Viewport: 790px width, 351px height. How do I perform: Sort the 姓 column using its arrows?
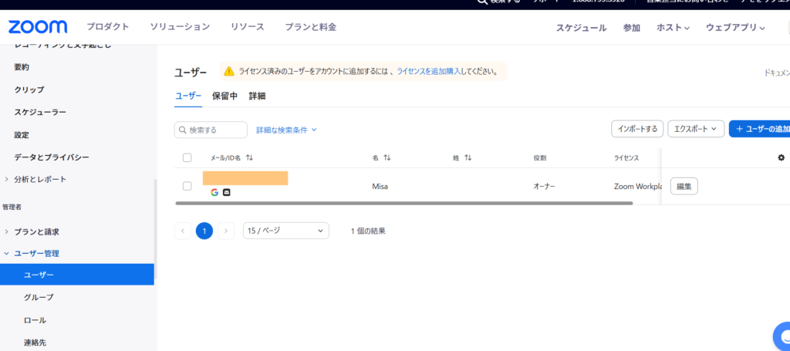click(468, 157)
